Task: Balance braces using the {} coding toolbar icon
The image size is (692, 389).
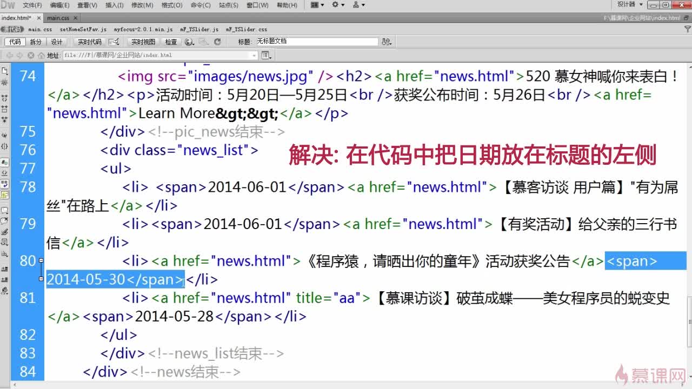Action: (x=4, y=146)
